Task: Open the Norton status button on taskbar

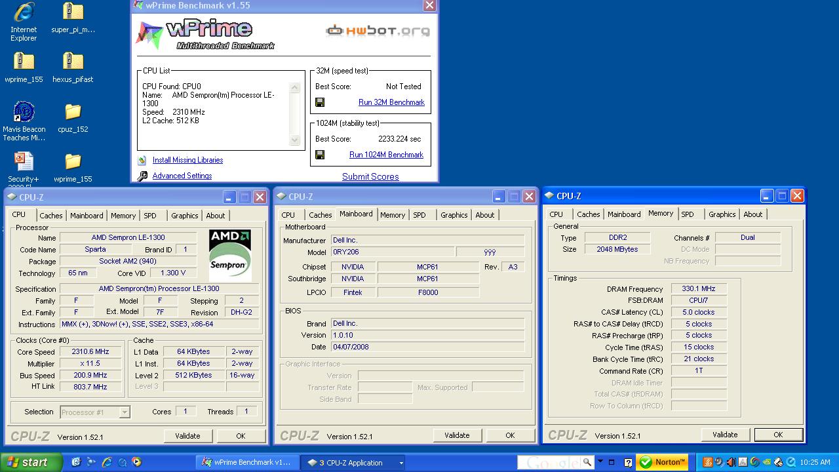Action: pyautogui.click(x=662, y=462)
